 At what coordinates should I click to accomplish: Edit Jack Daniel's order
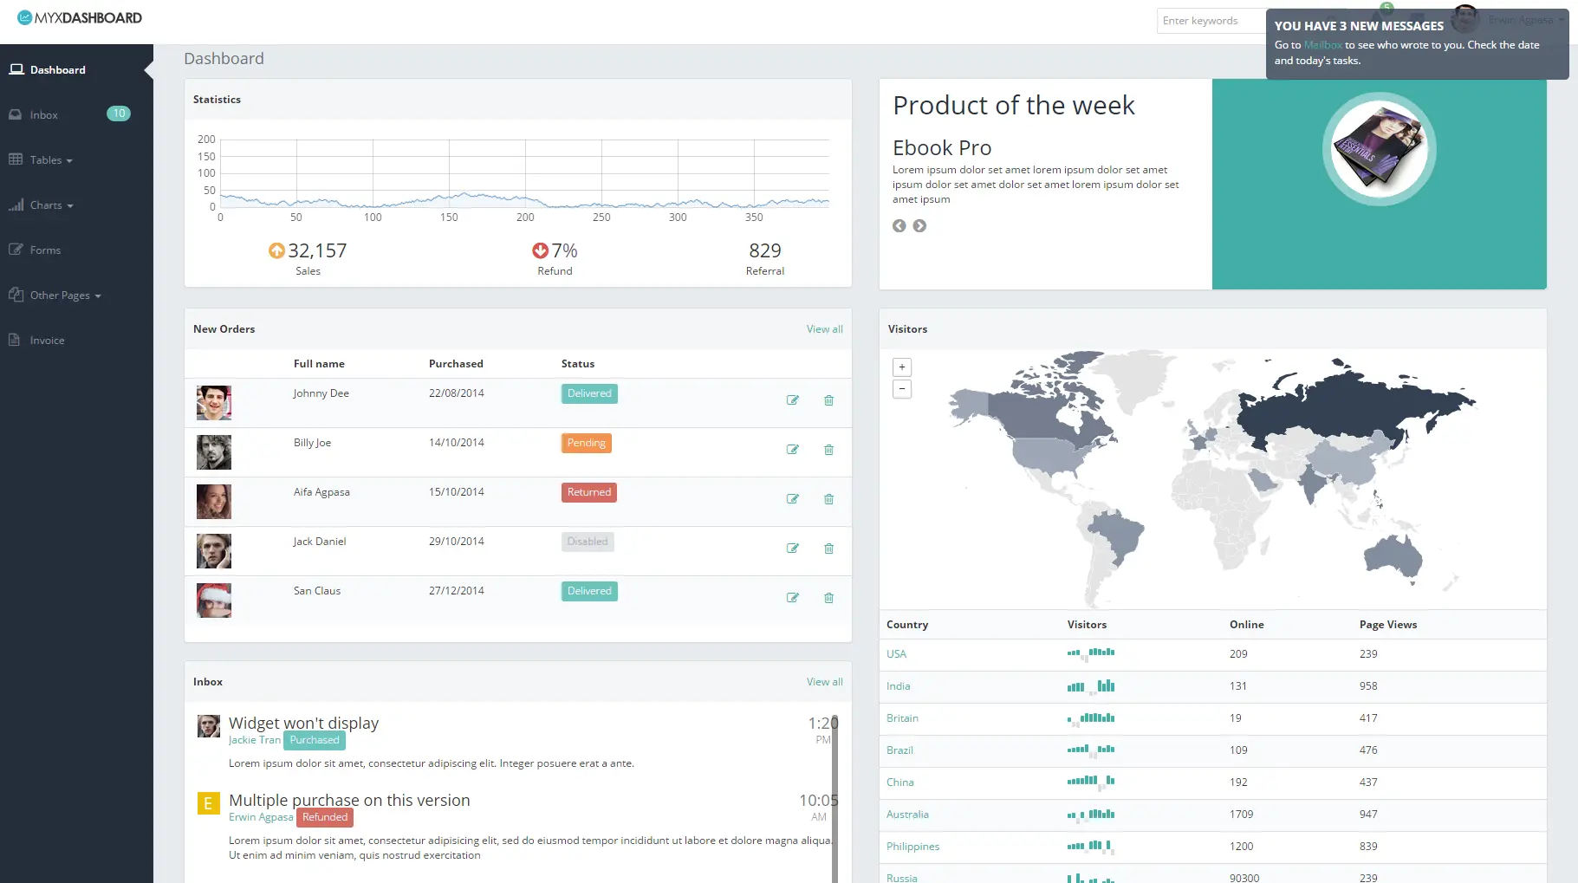click(x=792, y=549)
